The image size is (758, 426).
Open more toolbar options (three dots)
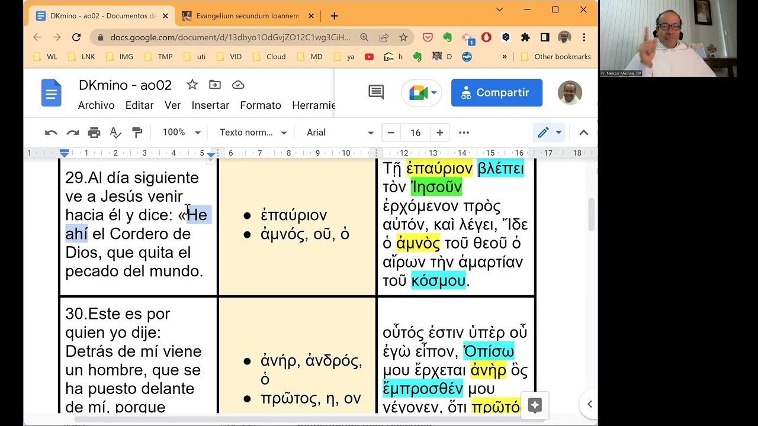point(464,133)
